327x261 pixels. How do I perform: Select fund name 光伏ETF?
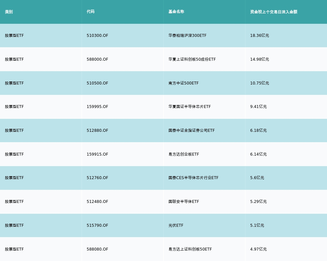pos(176,225)
